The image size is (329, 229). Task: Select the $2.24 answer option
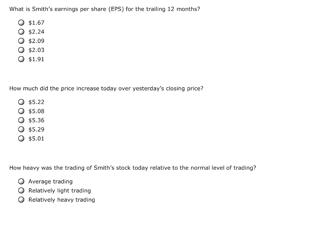[21, 32]
